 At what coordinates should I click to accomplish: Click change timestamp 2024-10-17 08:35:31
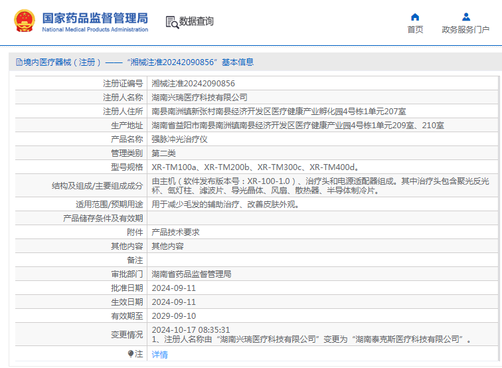191,329
